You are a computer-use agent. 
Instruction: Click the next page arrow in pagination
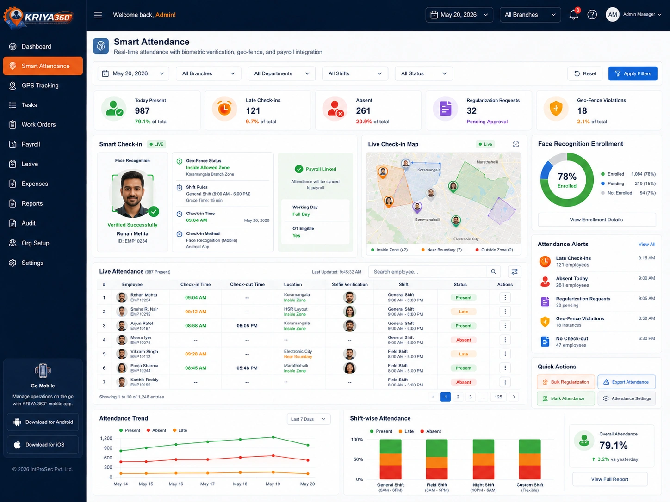point(514,397)
